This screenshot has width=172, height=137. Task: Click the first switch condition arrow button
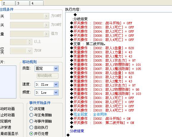tap(46, 16)
